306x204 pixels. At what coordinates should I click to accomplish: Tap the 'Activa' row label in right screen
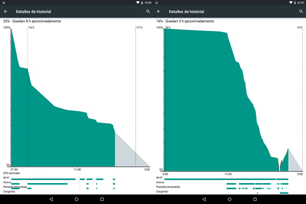[160, 183]
